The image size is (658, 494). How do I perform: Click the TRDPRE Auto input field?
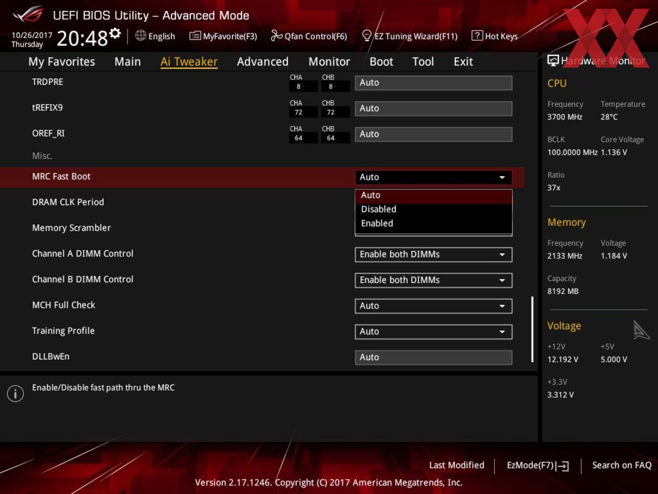pyautogui.click(x=434, y=82)
